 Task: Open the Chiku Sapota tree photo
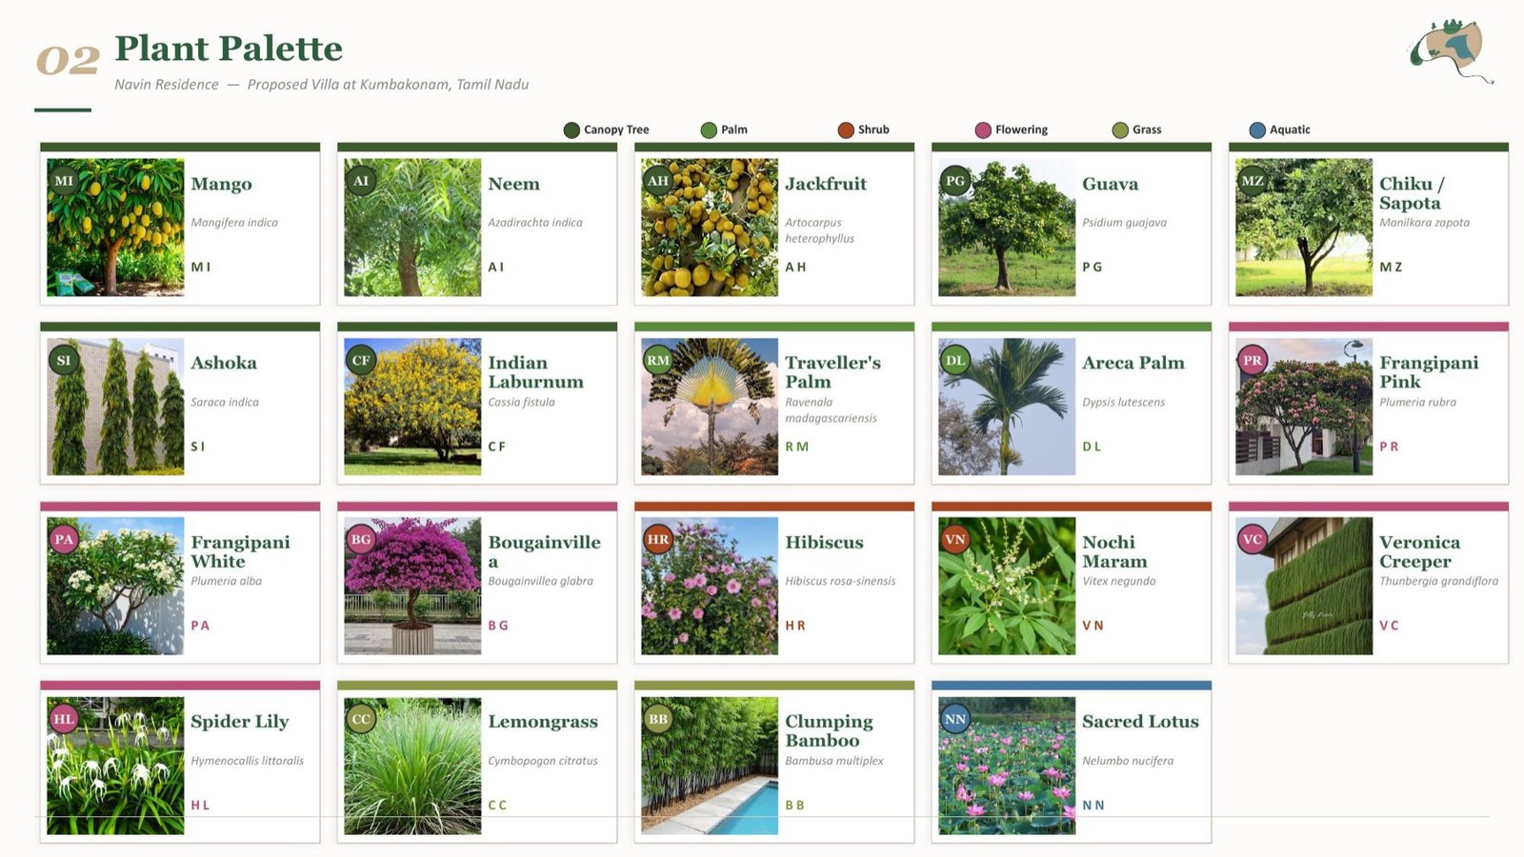pos(1304,228)
